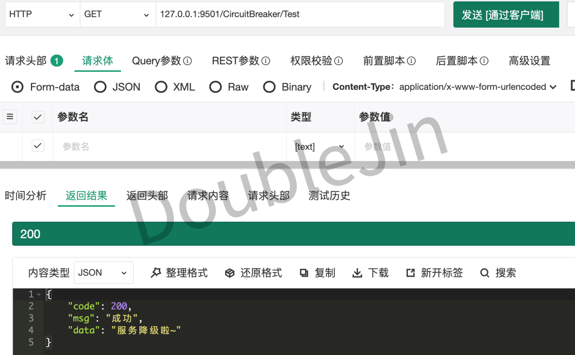Click the request URL input field
575x355 pixels.
300,14
